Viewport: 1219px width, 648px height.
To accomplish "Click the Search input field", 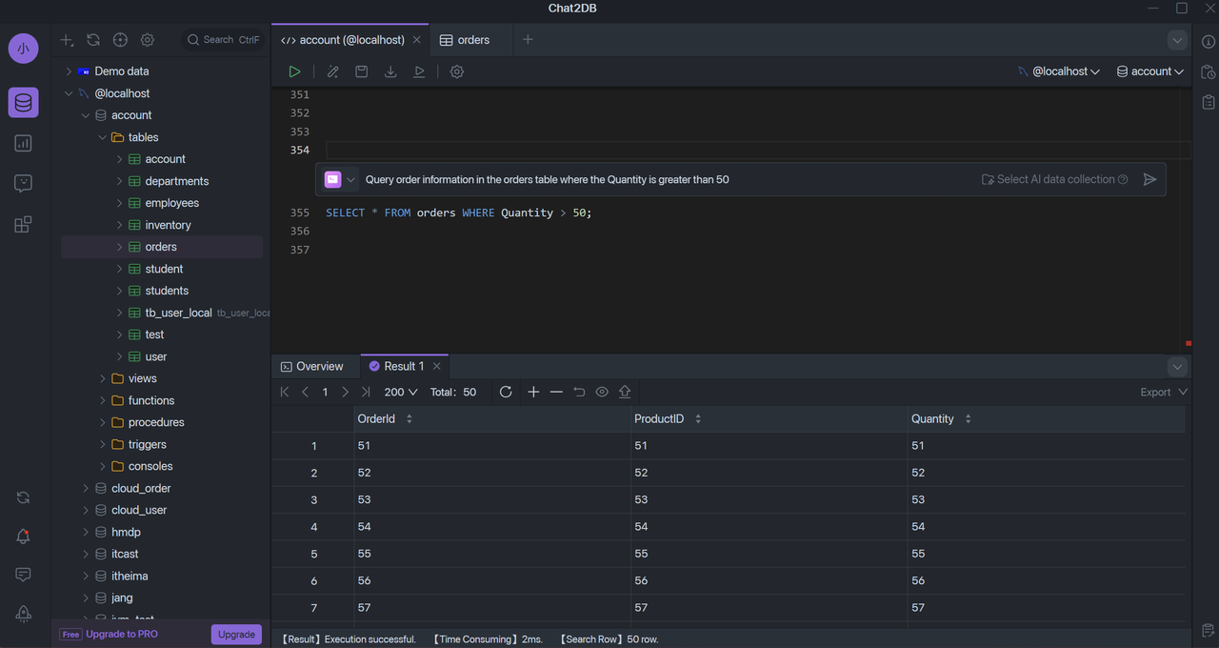I will [x=224, y=40].
